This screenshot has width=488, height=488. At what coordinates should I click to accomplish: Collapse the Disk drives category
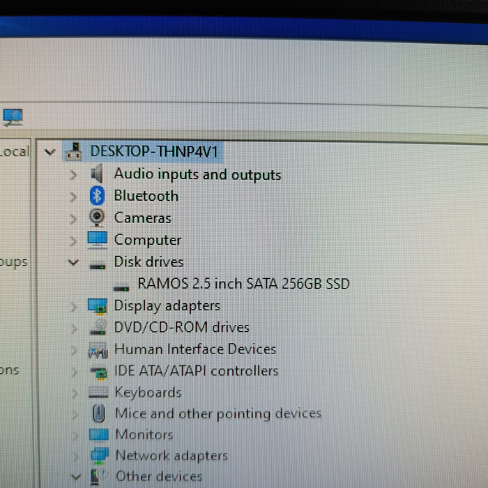tap(73, 262)
